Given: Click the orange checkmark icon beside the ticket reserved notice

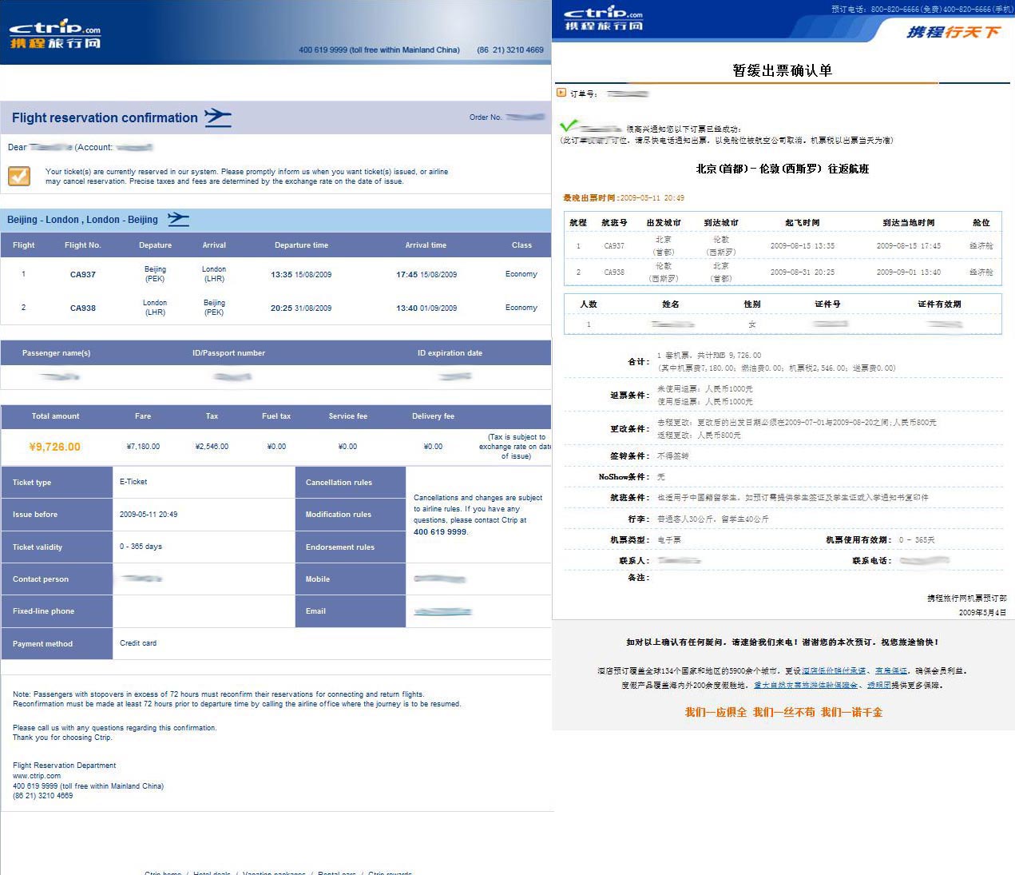Looking at the screenshot, I should click(19, 176).
